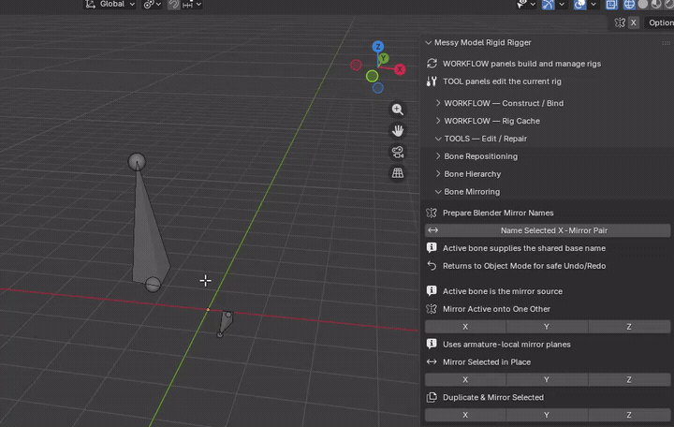
Task: Click Z under Mirror Selected in Place
Action: click(x=629, y=379)
